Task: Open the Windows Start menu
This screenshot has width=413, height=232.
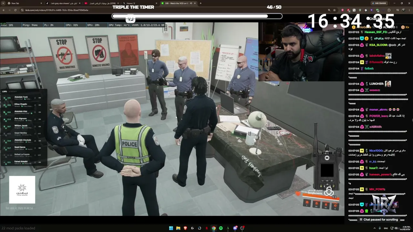Action: (x=171, y=228)
